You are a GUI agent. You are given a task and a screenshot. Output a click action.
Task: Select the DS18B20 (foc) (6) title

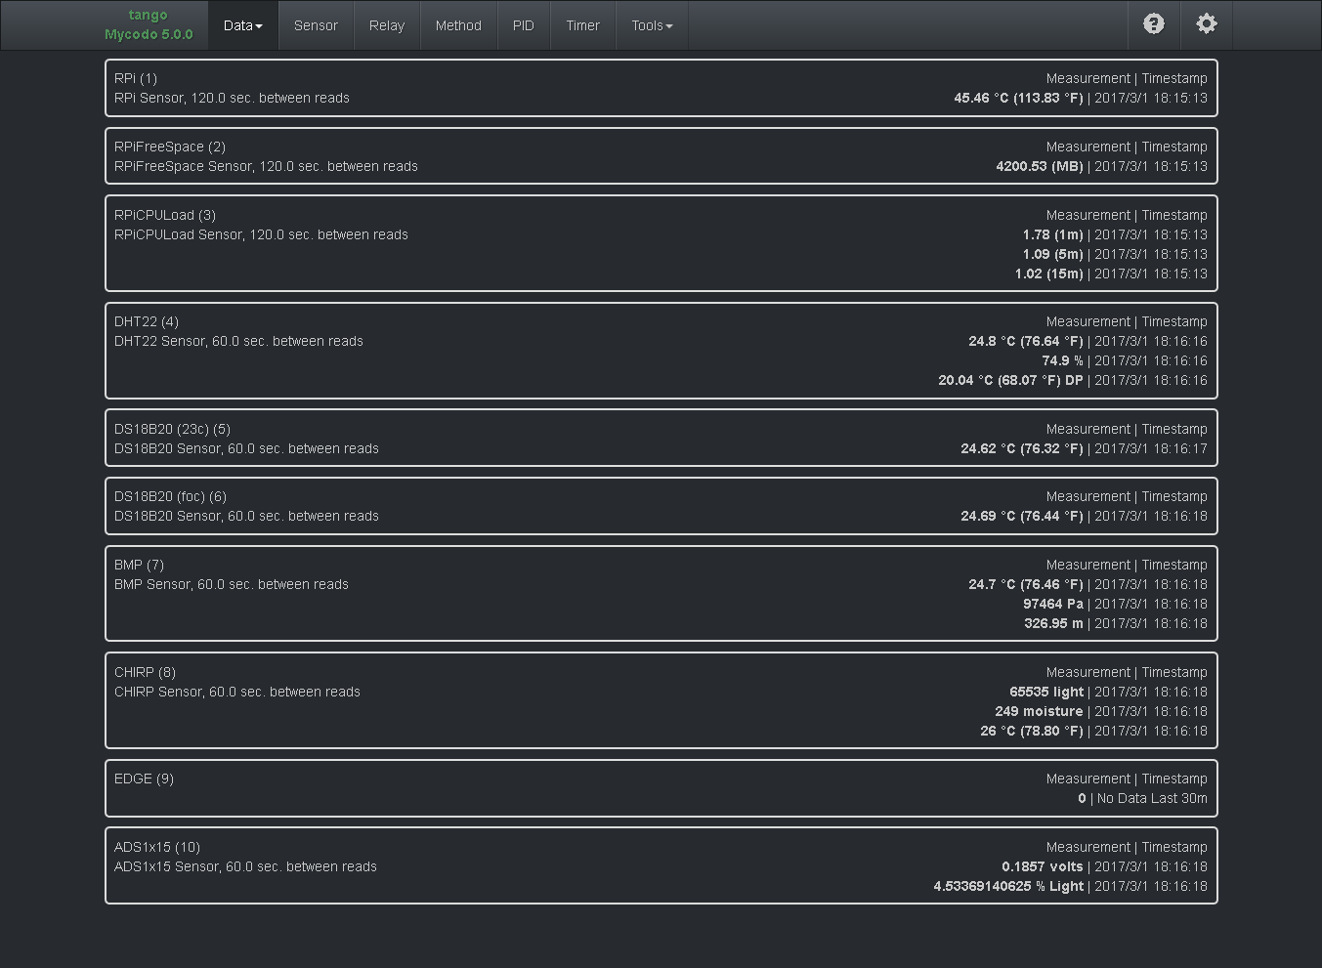tap(170, 496)
